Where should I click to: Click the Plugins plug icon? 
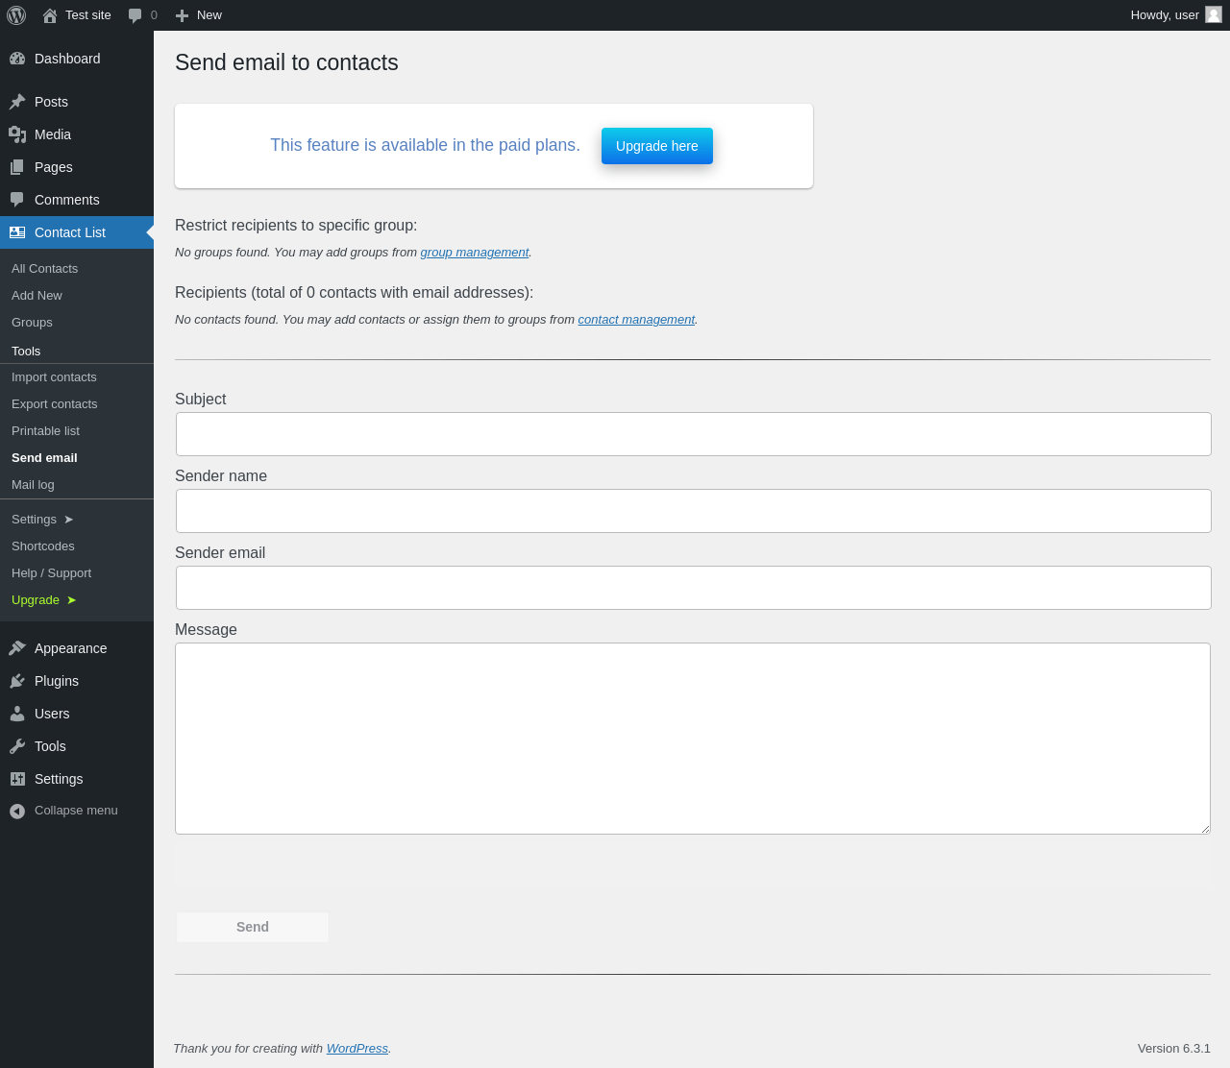click(x=17, y=681)
